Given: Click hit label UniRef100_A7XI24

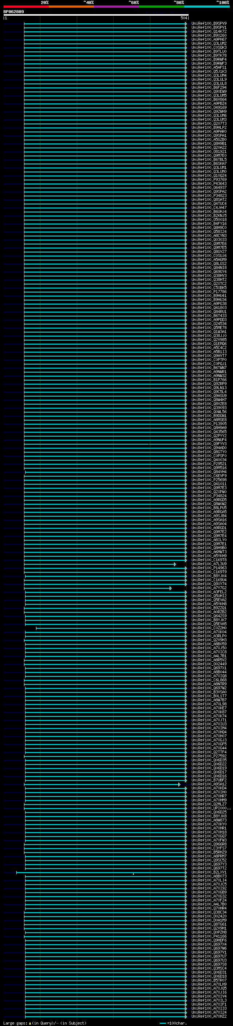Looking at the screenshot, I should point(209,1013).
